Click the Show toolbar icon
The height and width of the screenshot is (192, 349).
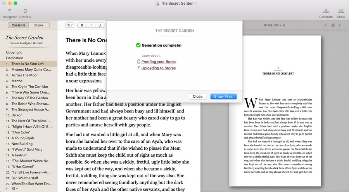[341, 11]
